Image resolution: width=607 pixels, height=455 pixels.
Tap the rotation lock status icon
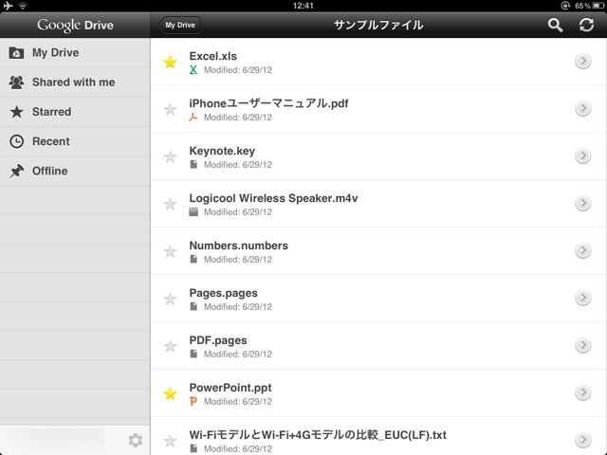point(565,6)
